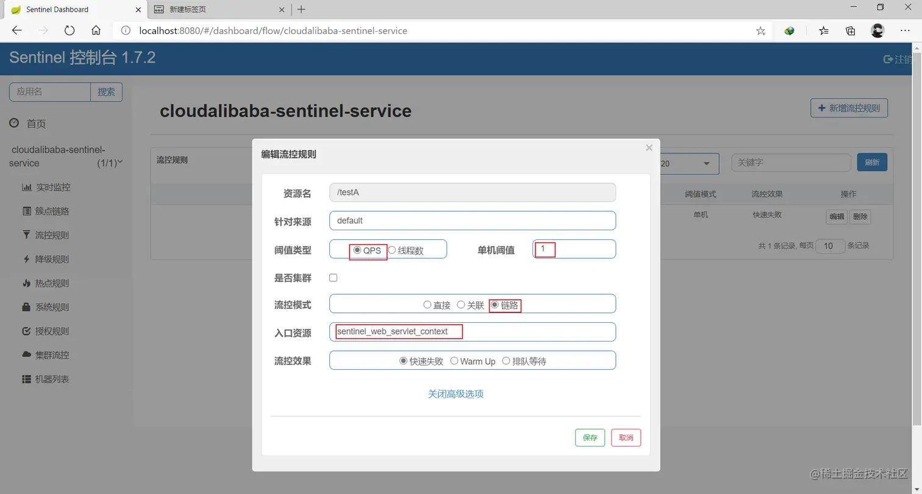Close the Sentinel Dashboard tab
The width and height of the screenshot is (922, 494).
coord(137,10)
